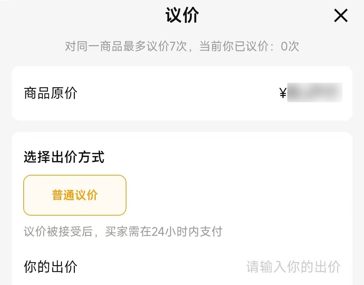
Task: Close the 议价 dialog with the X icon
Action: point(341,15)
